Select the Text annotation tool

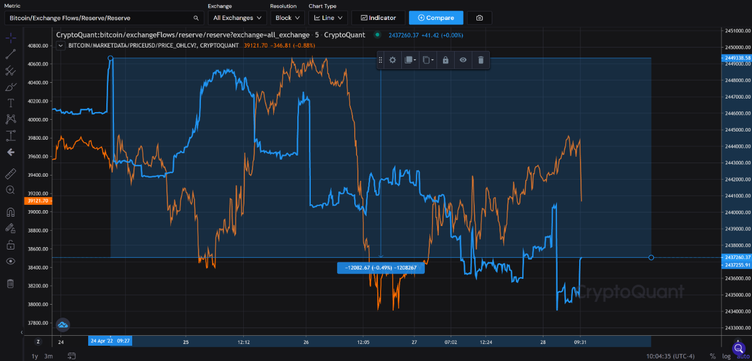tap(11, 103)
